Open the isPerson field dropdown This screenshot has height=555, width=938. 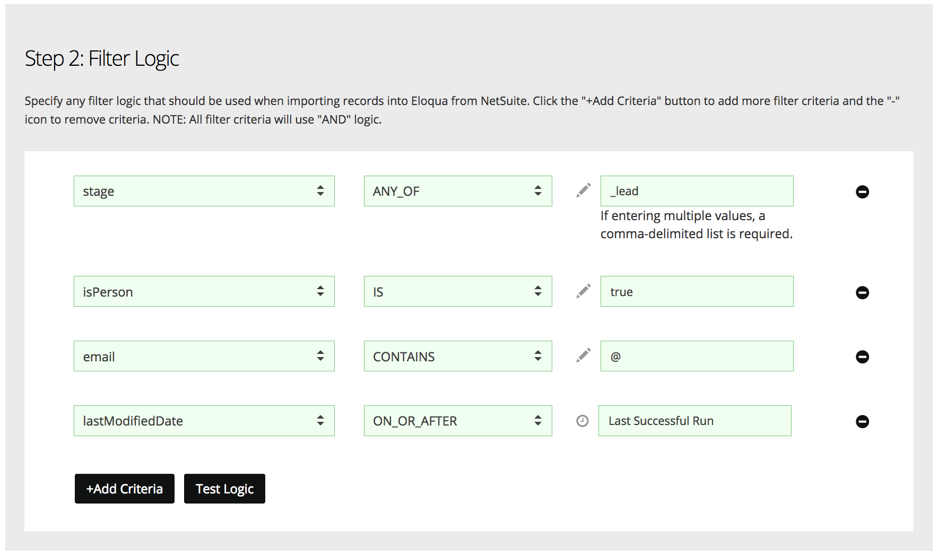click(204, 291)
